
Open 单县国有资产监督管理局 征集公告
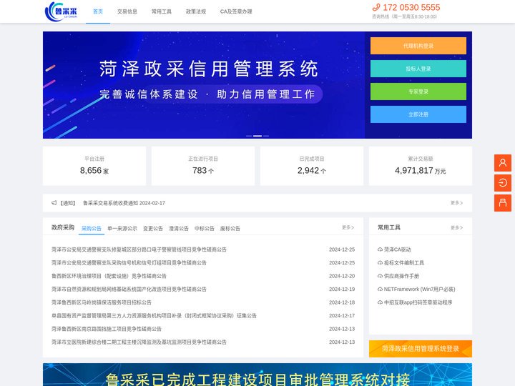tap(154, 316)
